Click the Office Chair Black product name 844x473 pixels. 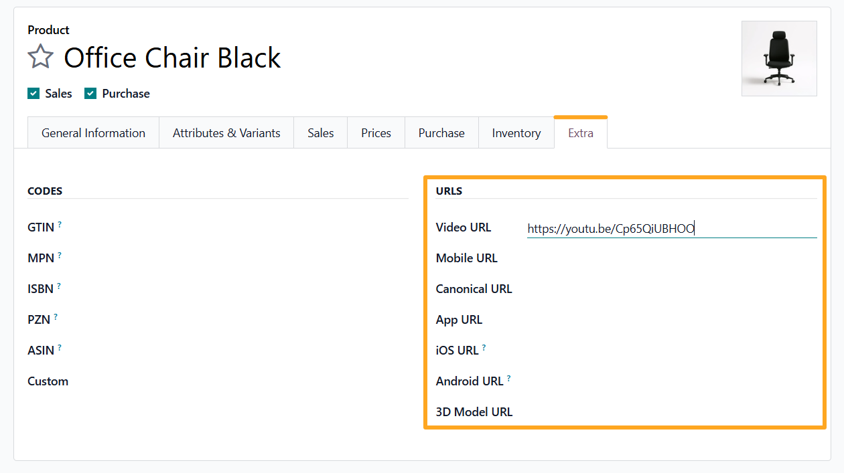click(172, 58)
